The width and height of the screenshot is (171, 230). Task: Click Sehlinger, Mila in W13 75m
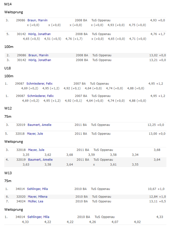(x=37, y=189)
